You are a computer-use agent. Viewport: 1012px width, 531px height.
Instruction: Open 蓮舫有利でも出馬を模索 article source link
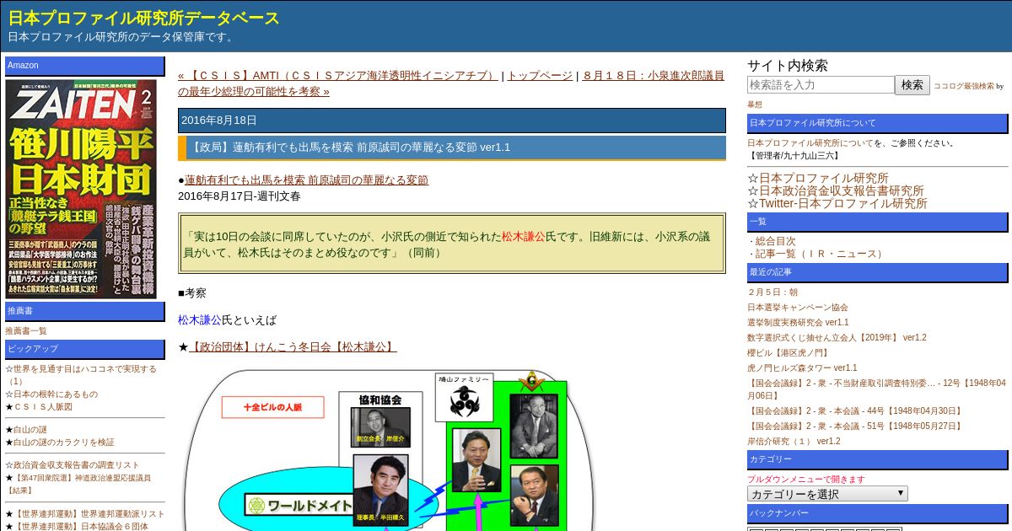tap(306, 180)
